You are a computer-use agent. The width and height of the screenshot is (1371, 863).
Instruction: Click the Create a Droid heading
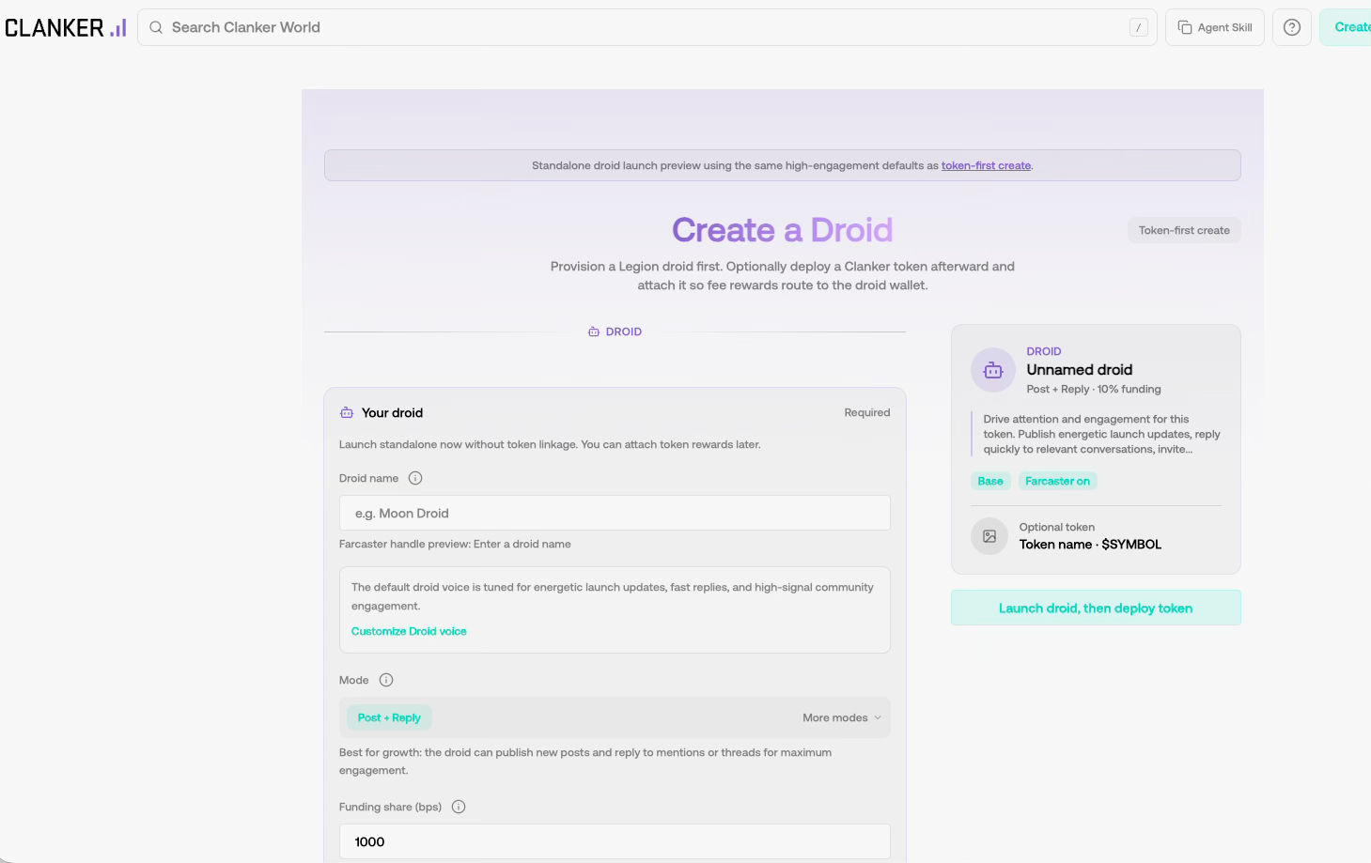[x=782, y=230]
